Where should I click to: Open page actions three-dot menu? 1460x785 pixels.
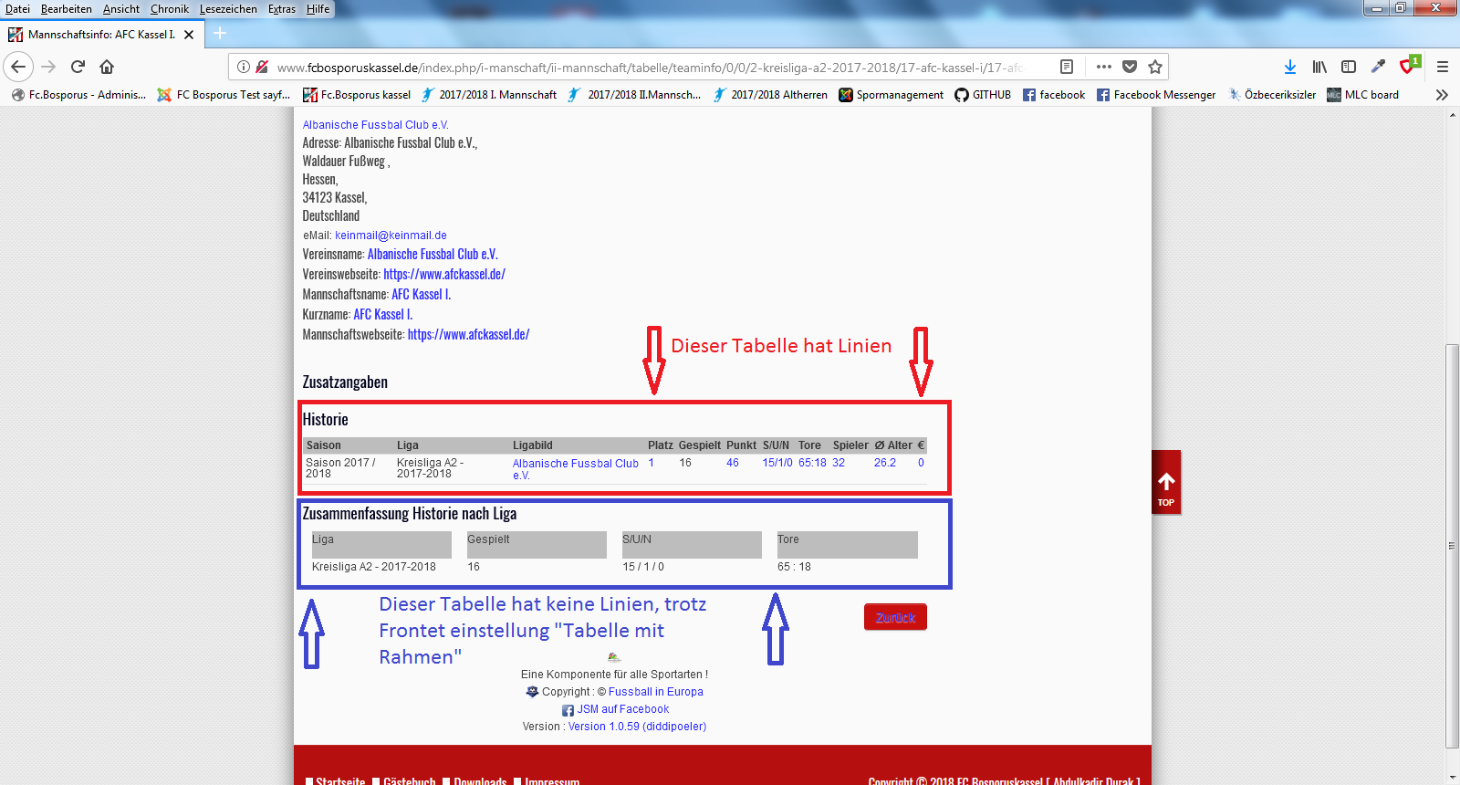(x=1104, y=67)
